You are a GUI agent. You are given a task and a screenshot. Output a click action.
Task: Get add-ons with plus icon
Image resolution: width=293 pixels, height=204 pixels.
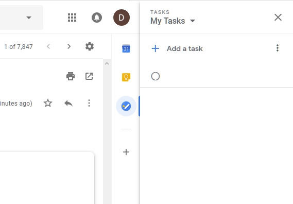tap(126, 152)
